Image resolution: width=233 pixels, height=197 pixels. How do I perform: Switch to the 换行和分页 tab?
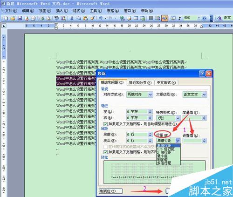click(x=140, y=83)
